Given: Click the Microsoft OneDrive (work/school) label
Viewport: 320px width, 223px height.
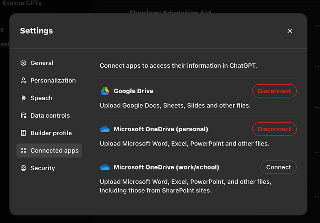Looking at the screenshot, I should [x=166, y=167].
